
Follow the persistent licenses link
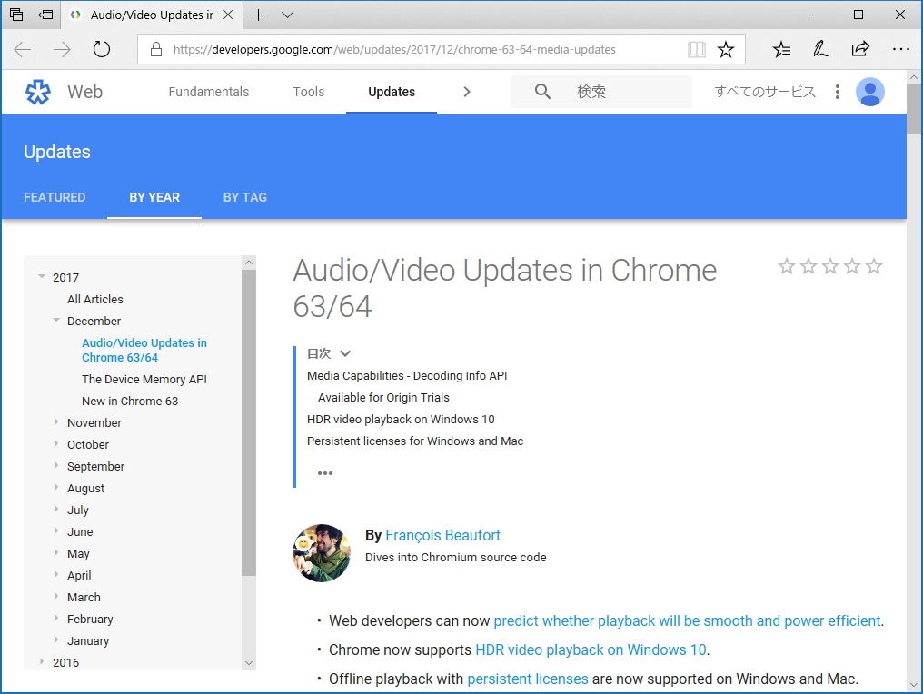click(528, 679)
